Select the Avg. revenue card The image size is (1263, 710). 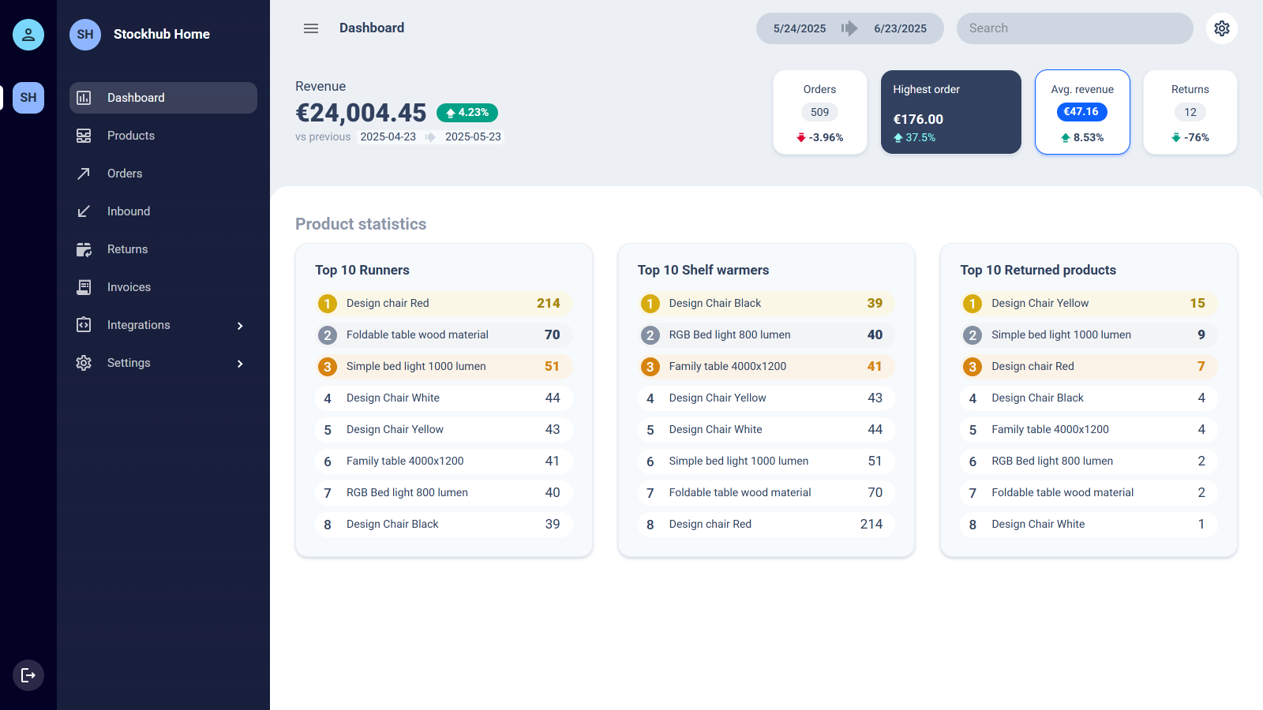point(1082,112)
